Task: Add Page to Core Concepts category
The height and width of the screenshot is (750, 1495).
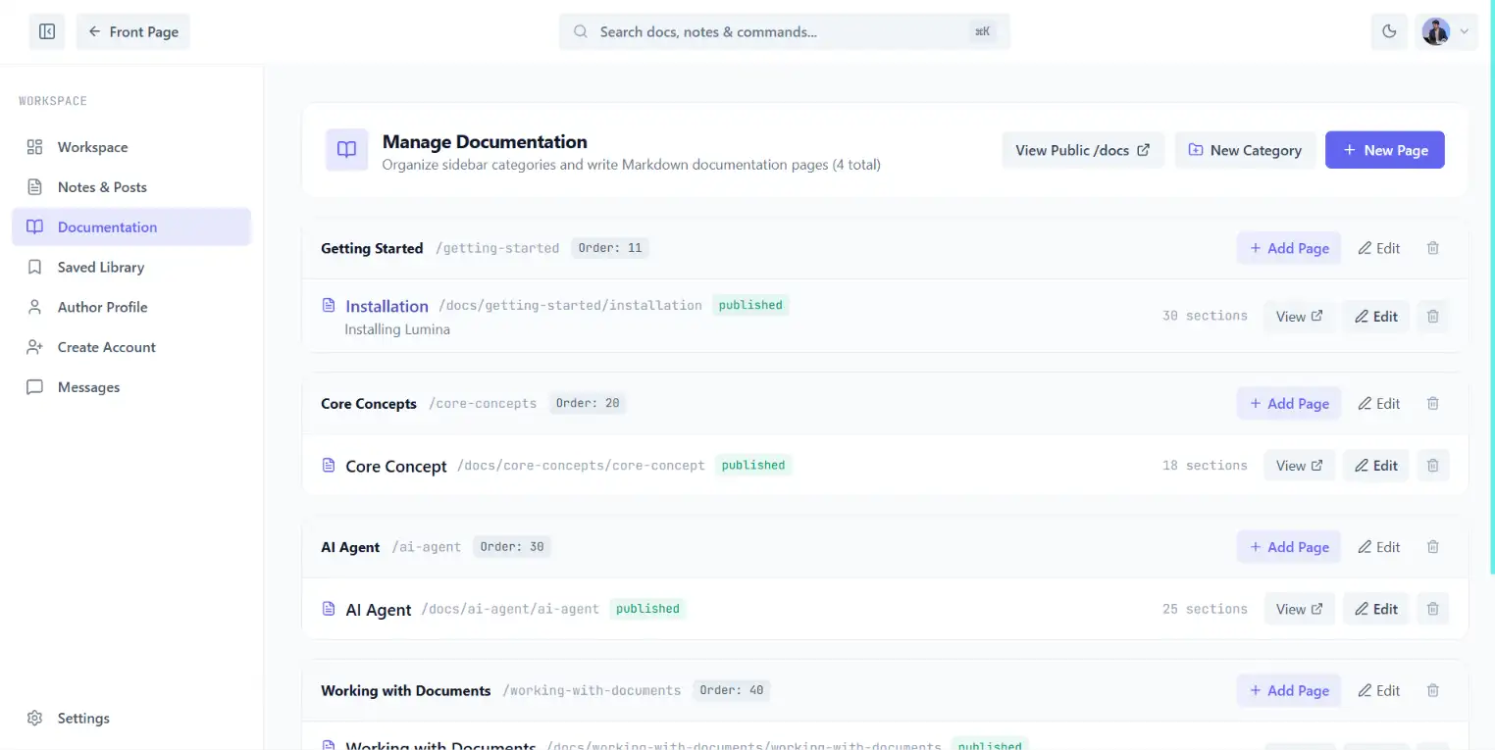Action: click(x=1289, y=404)
